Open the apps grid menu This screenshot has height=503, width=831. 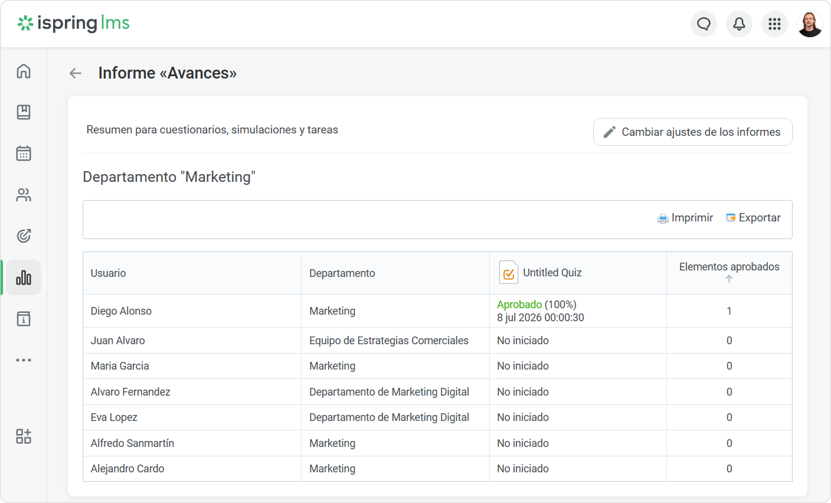pos(774,24)
